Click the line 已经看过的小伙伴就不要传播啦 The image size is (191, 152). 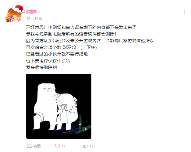tap(57, 54)
